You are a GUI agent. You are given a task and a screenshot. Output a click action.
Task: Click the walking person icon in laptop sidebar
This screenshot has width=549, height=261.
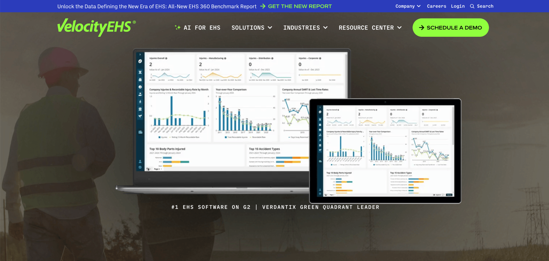[140, 102]
